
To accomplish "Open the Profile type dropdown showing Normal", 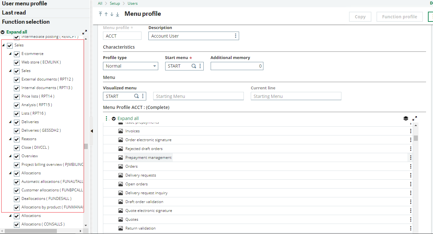I will 154,66.
